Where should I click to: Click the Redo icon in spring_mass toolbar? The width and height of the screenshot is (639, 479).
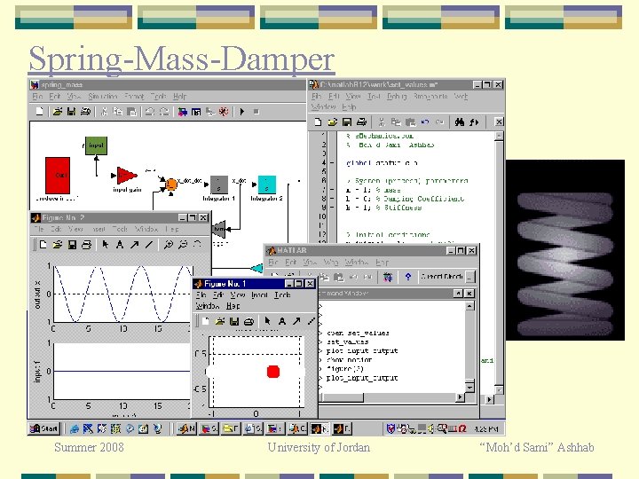pyautogui.click(x=164, y=111)
